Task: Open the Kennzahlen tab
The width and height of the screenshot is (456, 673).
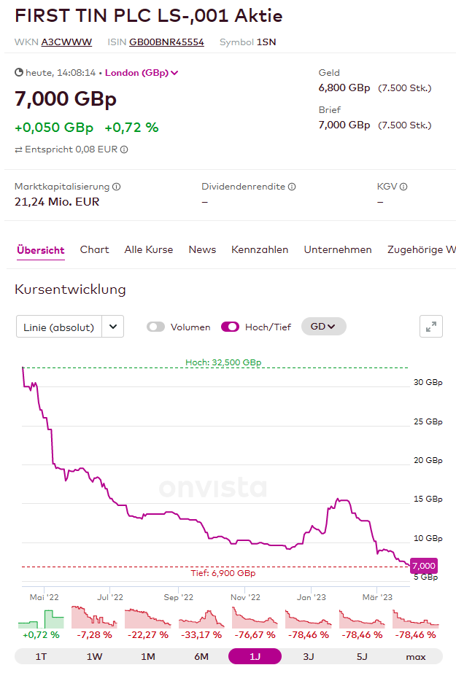Action: pos(260,249)
